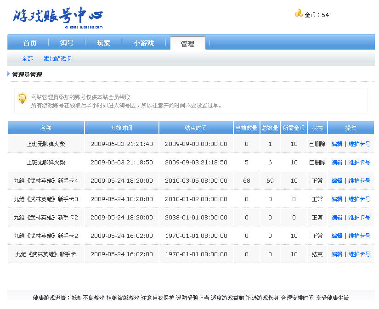Open 维护卡号 for 新手卡2 ending 2038-01-01
Image resolution: width=379 pixels, height=309 pixels.
[359, 218]
